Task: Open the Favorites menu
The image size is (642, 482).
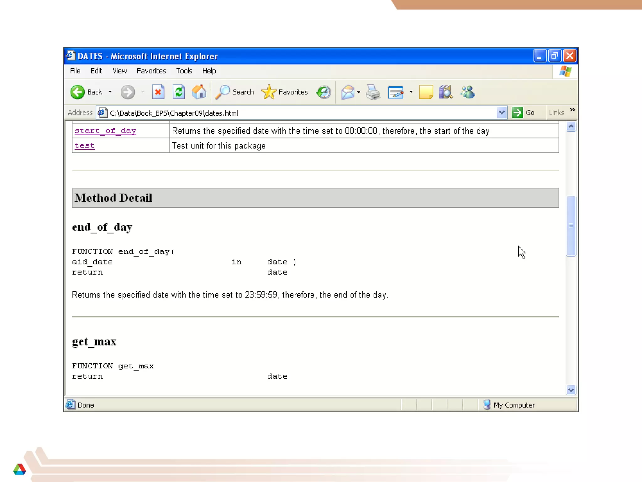Action: click(151, 71)
